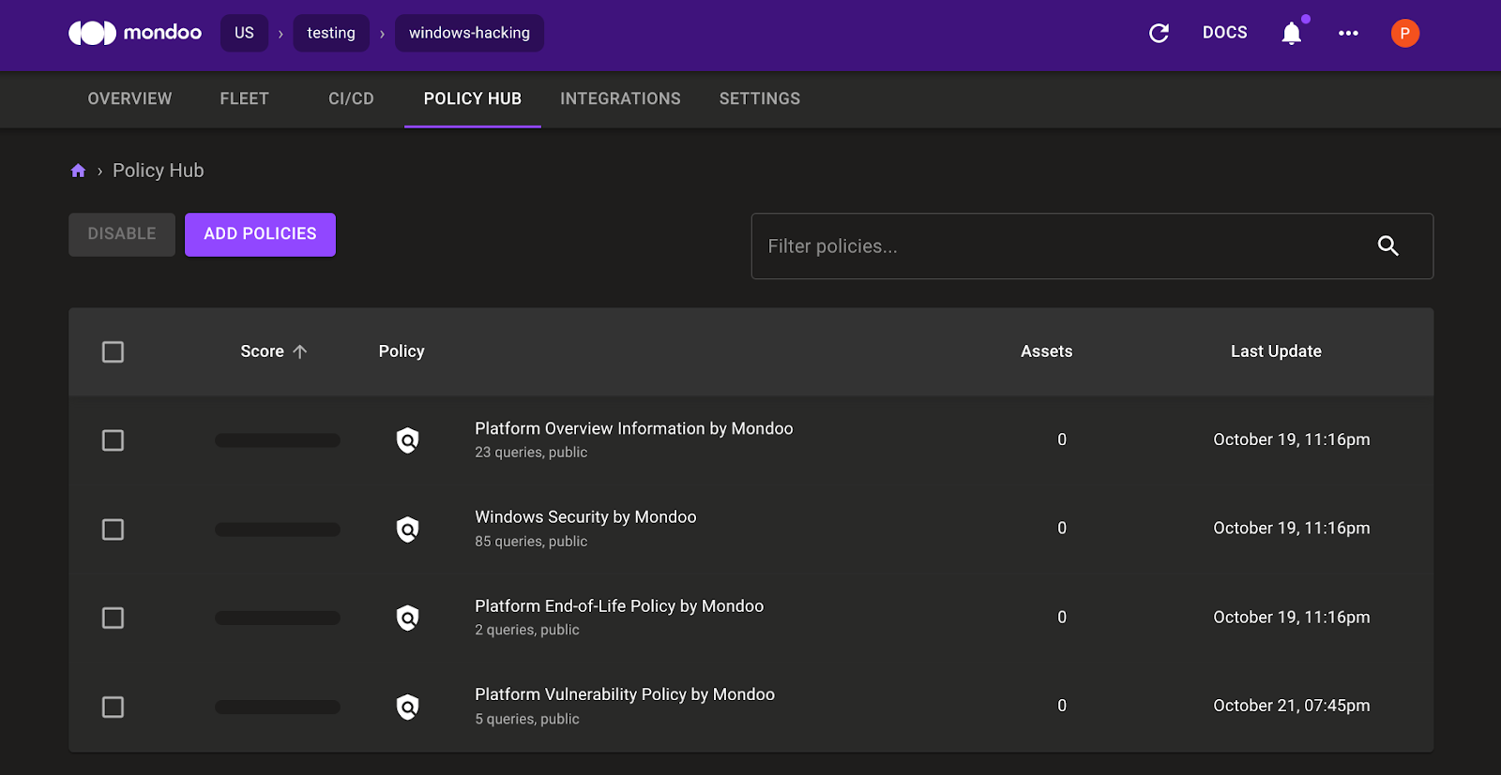The width and height of the screenshot is (1501, 775).
Task: Select the Policy Hub tab
Action: (473, 98)
